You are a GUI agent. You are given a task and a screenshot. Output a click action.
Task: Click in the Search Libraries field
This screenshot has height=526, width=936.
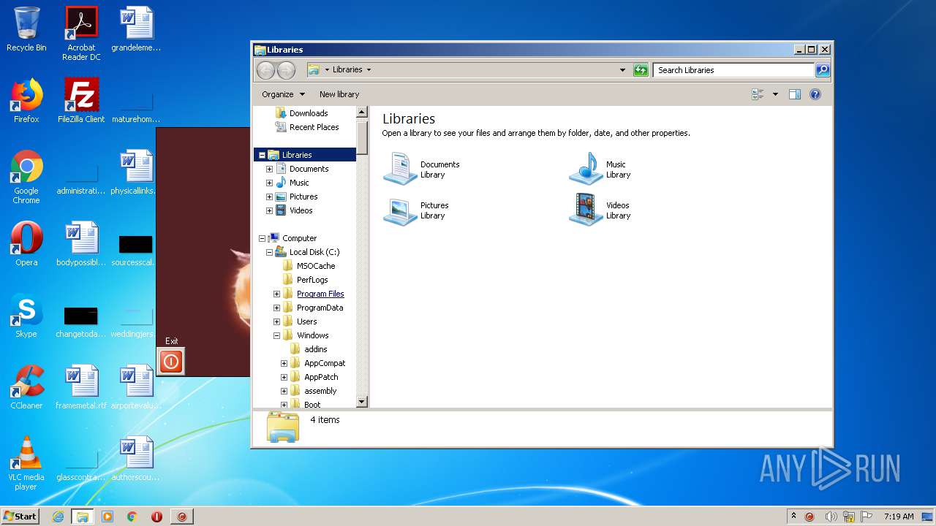click(733, 70)
